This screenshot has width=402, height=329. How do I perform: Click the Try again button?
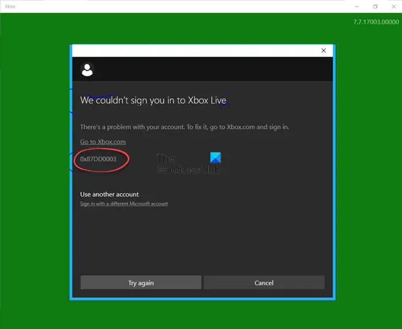pyautogui.click(x=141, y=282)
